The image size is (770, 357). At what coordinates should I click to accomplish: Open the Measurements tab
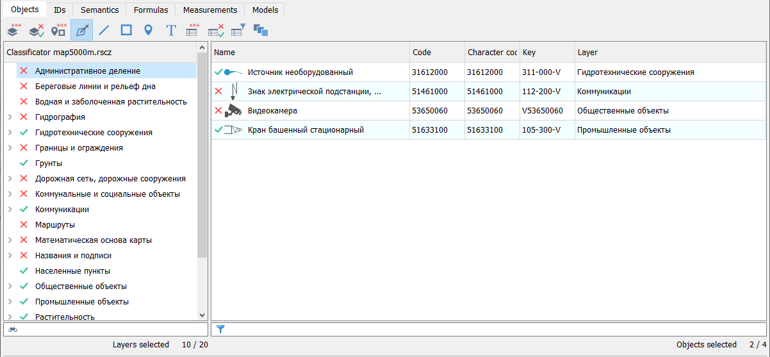[209, 10]
